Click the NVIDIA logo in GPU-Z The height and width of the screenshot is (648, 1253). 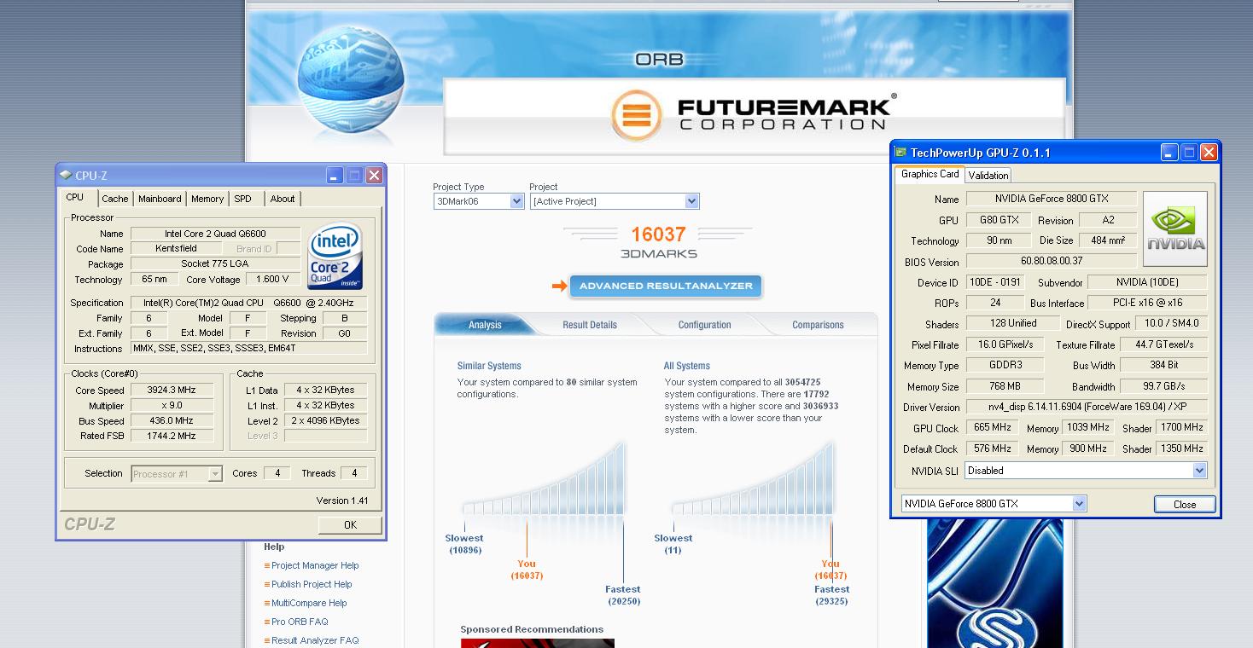coord(1175,229)
